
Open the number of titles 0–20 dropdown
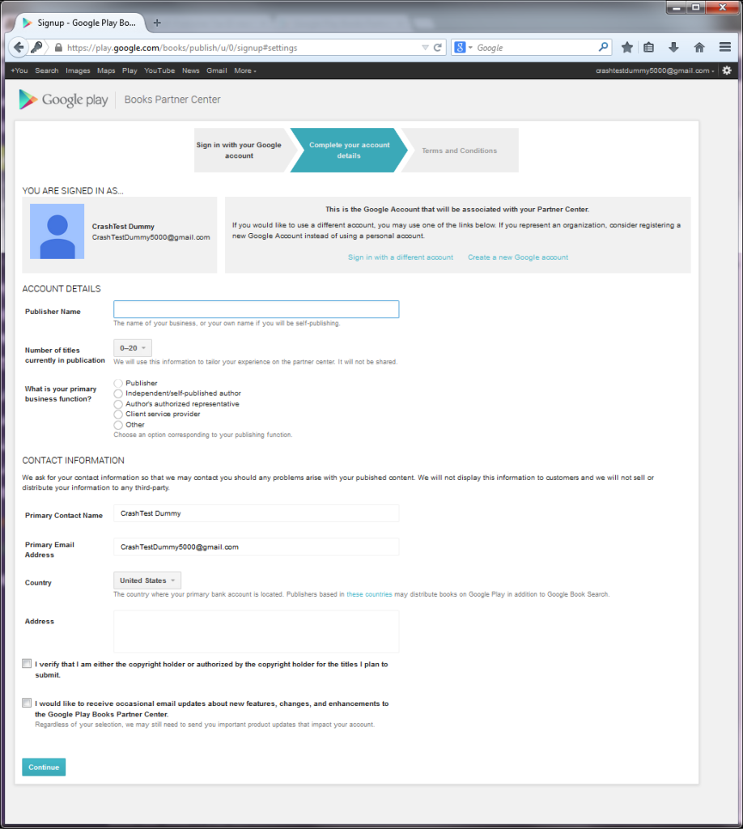pos(133,348)
